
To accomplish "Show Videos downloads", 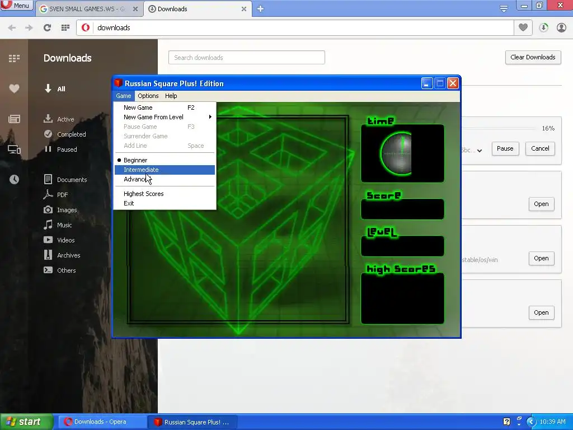I will 59,240.
